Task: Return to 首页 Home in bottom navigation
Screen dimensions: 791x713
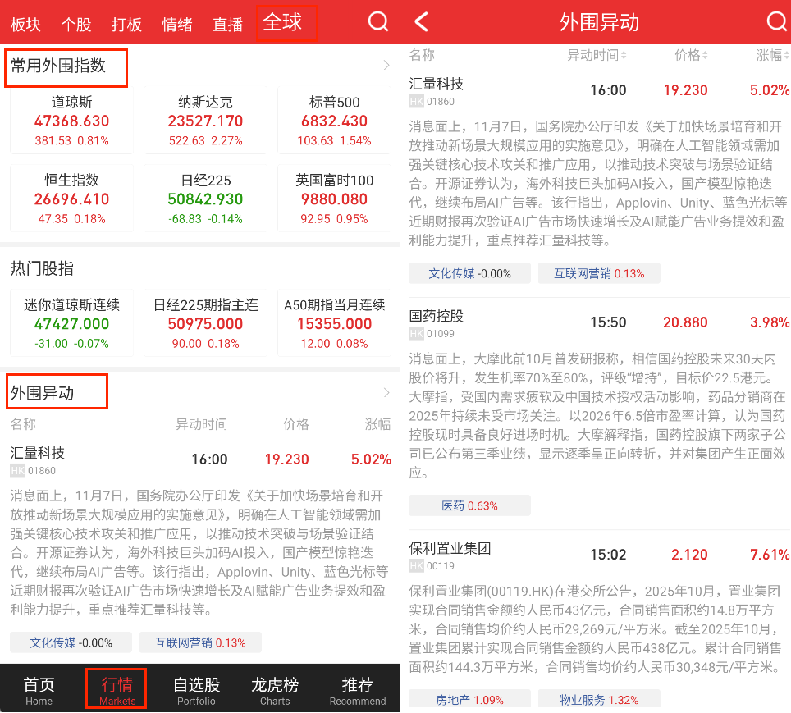Action: (x=39, y=690)
